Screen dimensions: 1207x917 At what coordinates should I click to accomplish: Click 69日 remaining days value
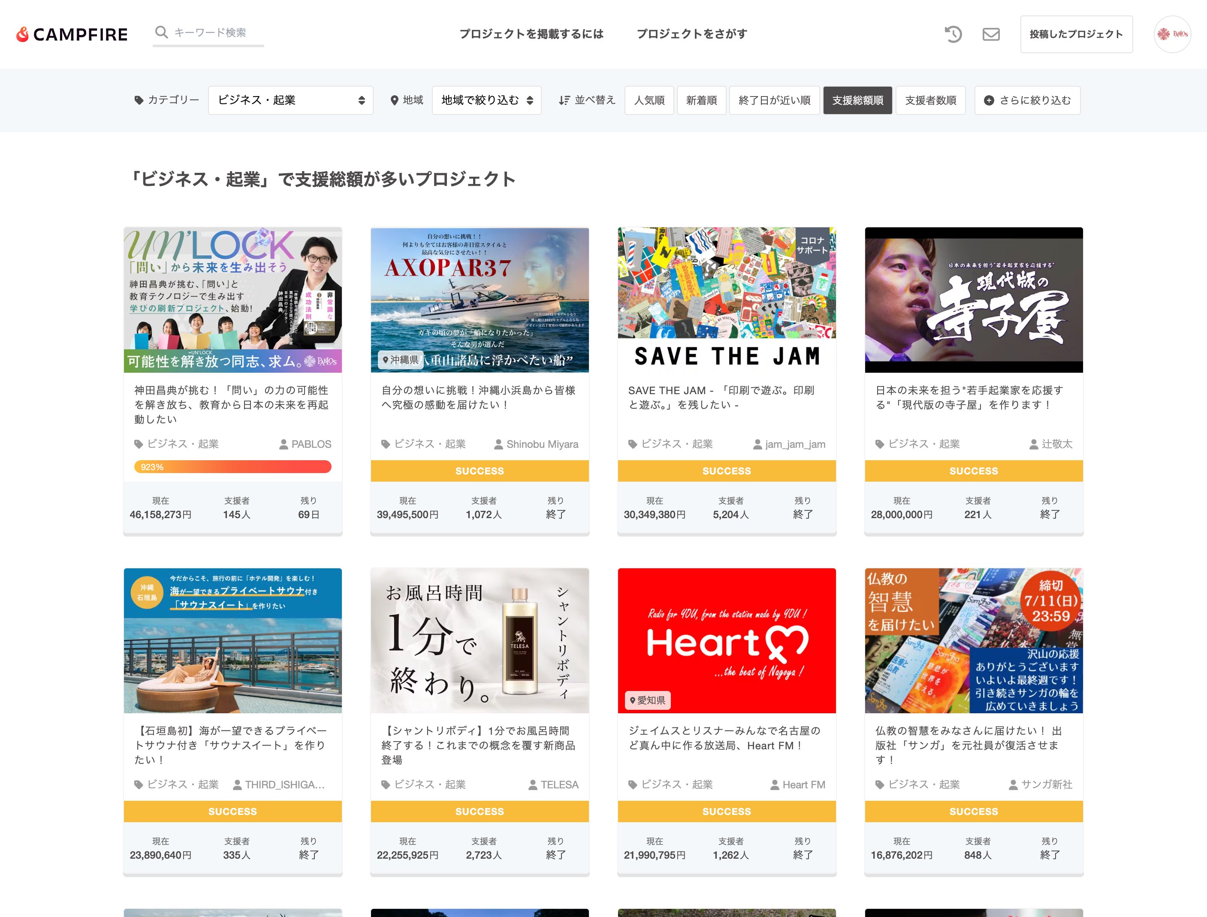point(308,515)
